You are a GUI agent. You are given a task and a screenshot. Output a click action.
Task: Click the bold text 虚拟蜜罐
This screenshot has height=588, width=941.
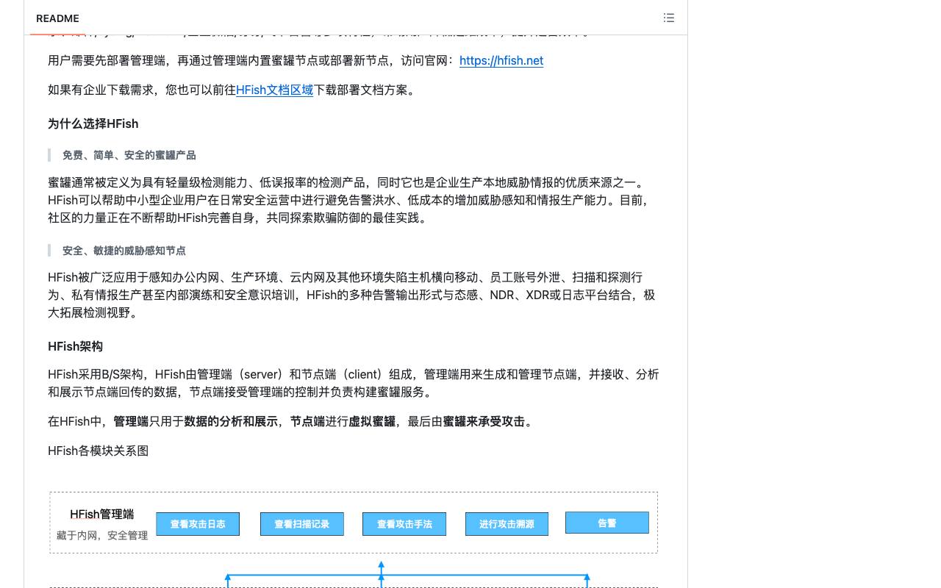tap(372, 421)
